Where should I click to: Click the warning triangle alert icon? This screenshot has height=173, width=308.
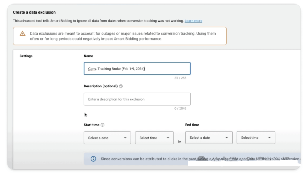(x=23, y=34)
